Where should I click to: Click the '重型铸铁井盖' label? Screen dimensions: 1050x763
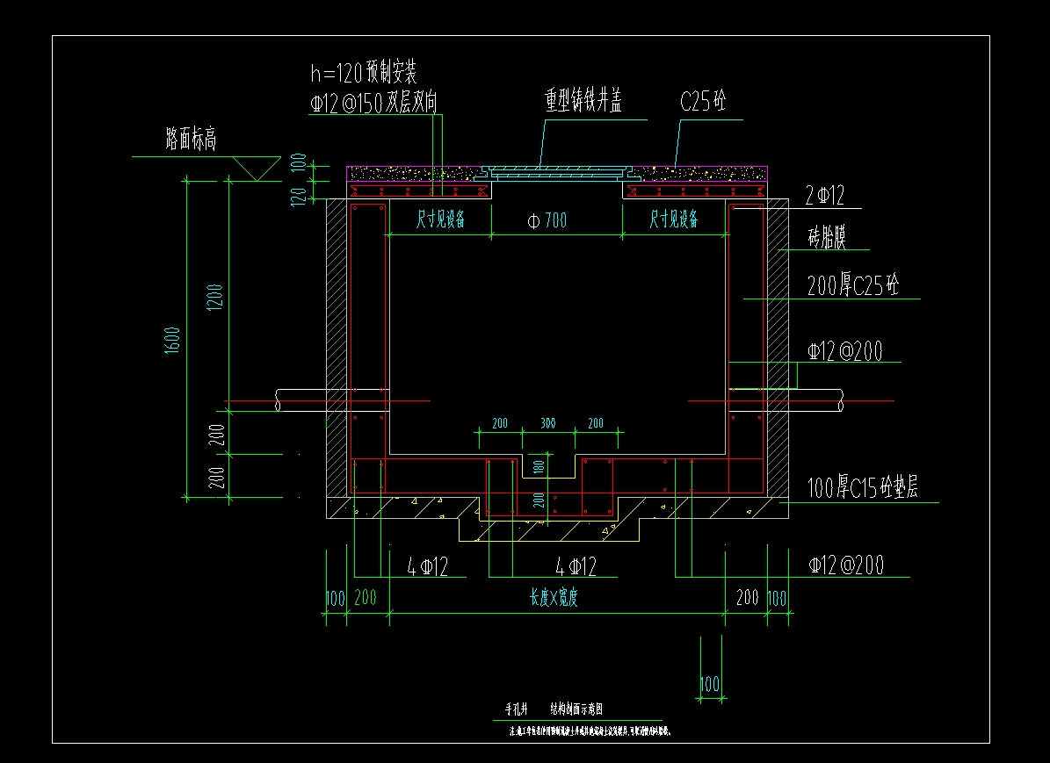[583, 100]
